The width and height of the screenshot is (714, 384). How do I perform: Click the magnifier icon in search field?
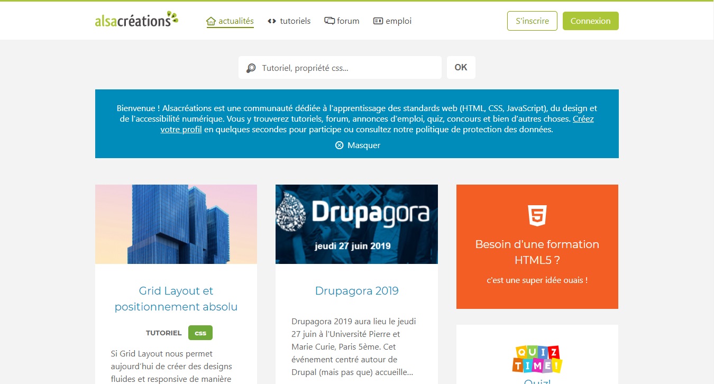point(251,68)
